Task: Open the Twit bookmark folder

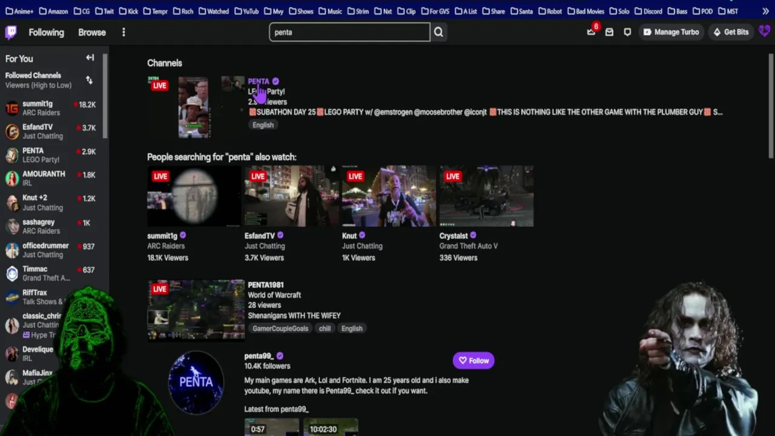Action: 104,11
